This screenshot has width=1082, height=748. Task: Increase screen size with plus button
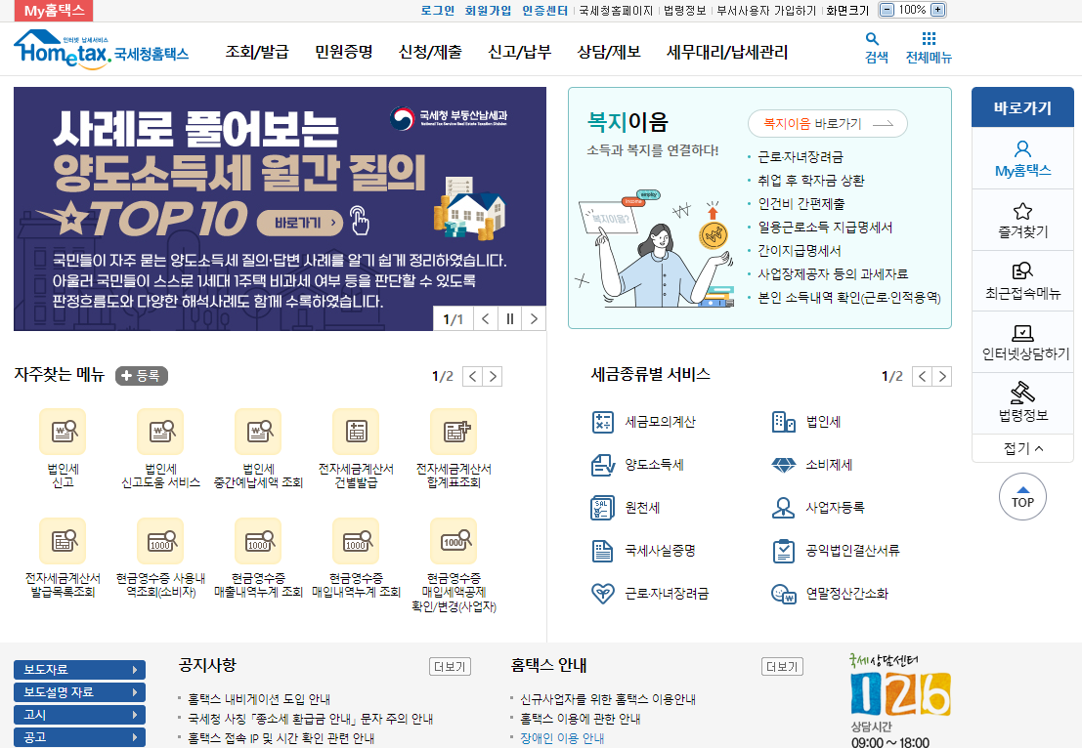pos(937,10)
